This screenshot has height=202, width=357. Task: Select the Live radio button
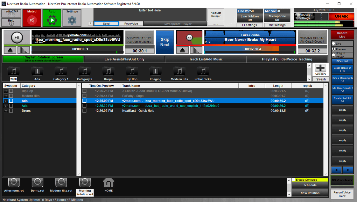pos(334,43)
